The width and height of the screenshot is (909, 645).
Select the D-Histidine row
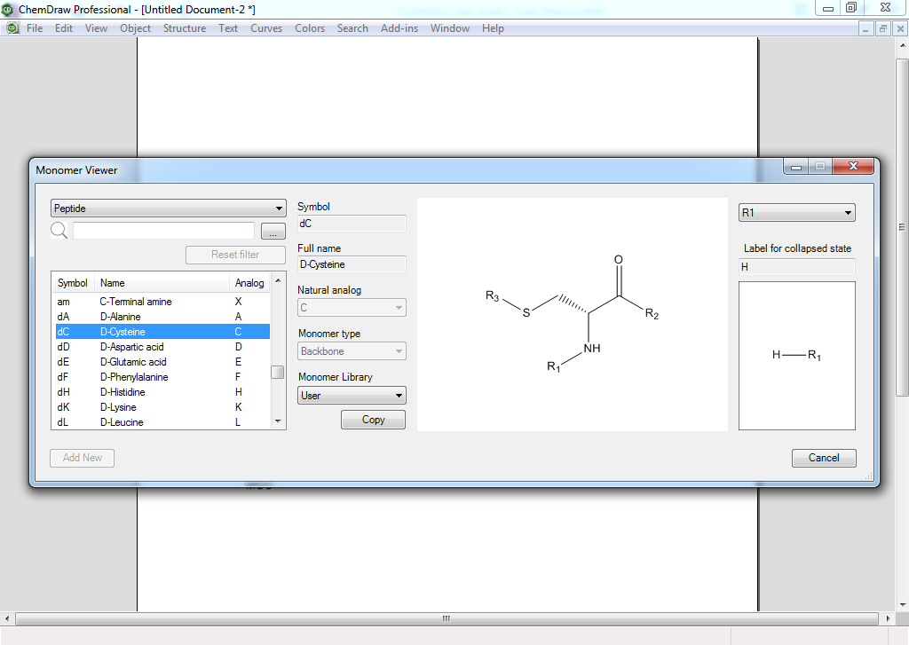point(162,392)
